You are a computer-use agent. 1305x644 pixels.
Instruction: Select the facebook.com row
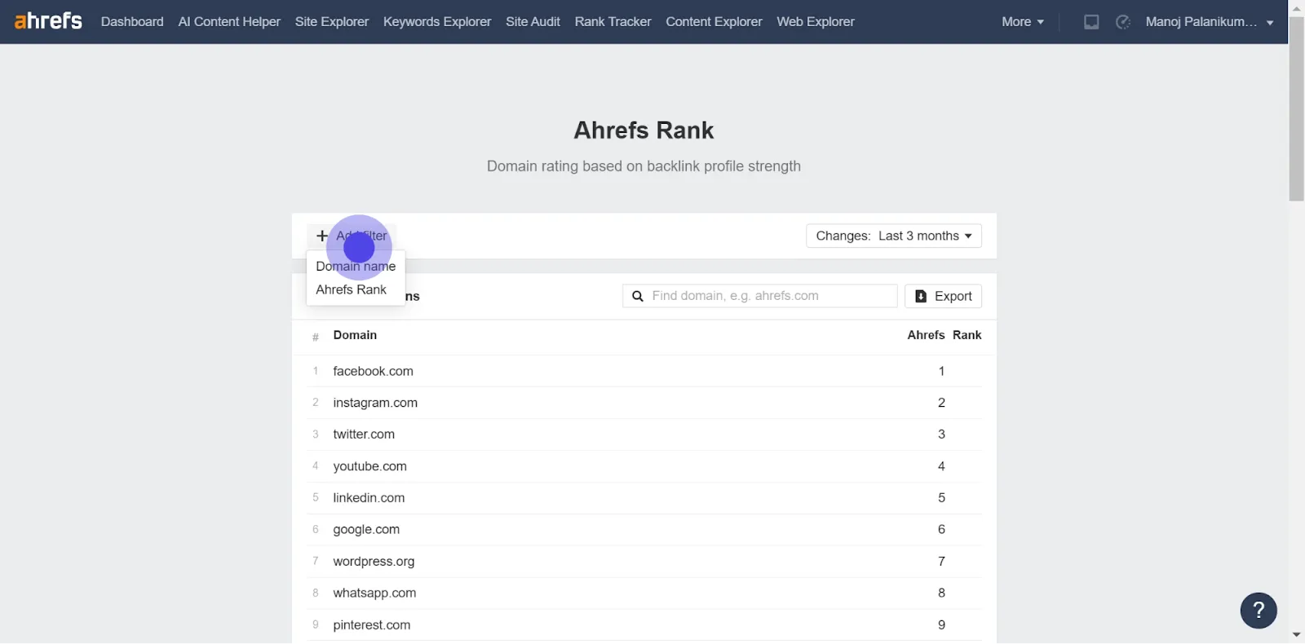[644, 371]
